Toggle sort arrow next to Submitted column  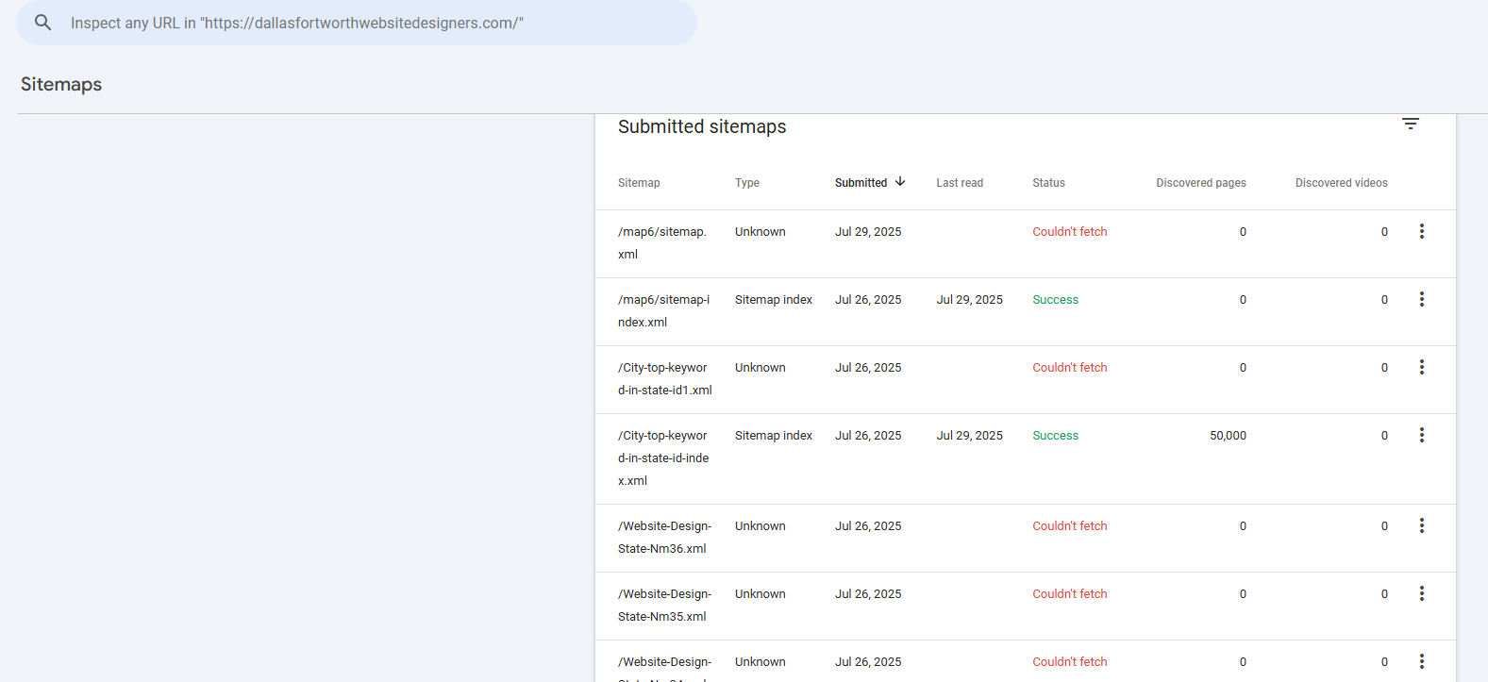point(900,182)
